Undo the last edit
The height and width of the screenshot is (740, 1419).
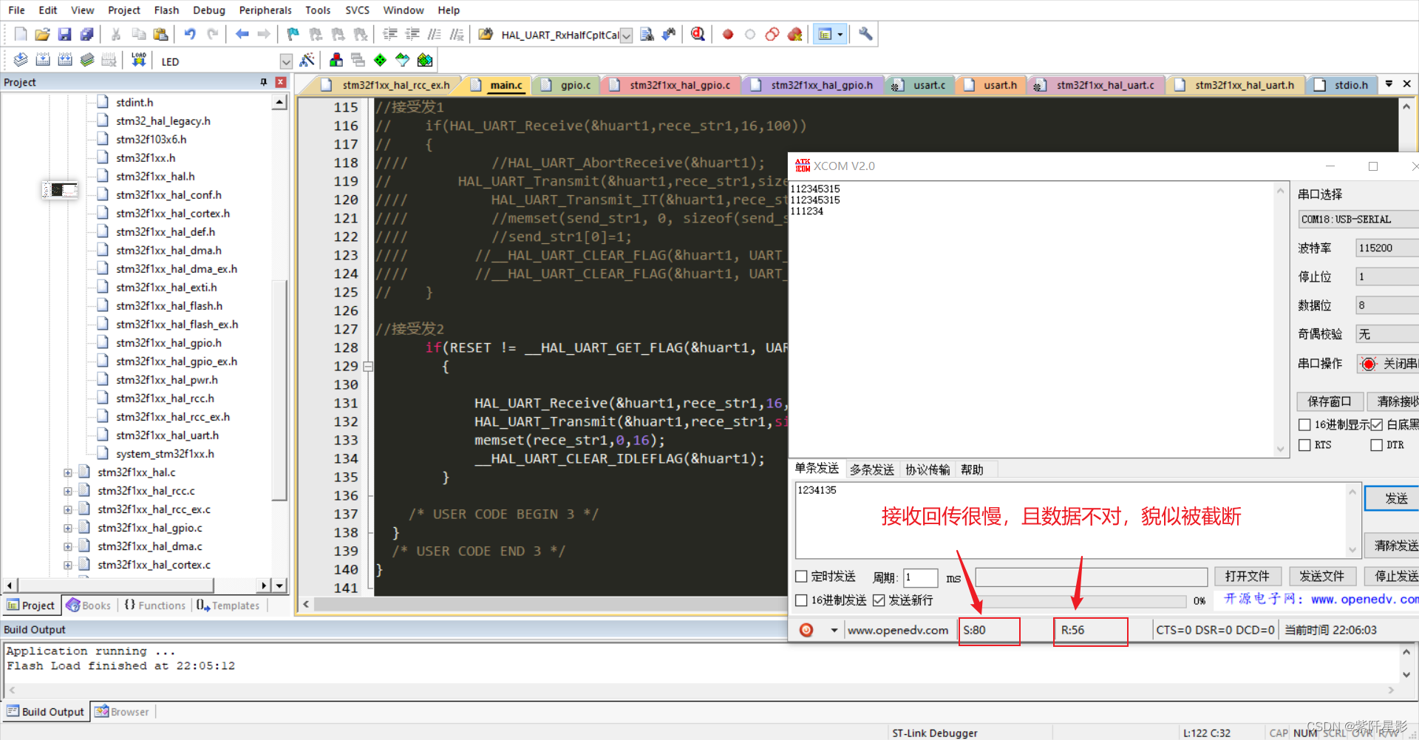190,34
